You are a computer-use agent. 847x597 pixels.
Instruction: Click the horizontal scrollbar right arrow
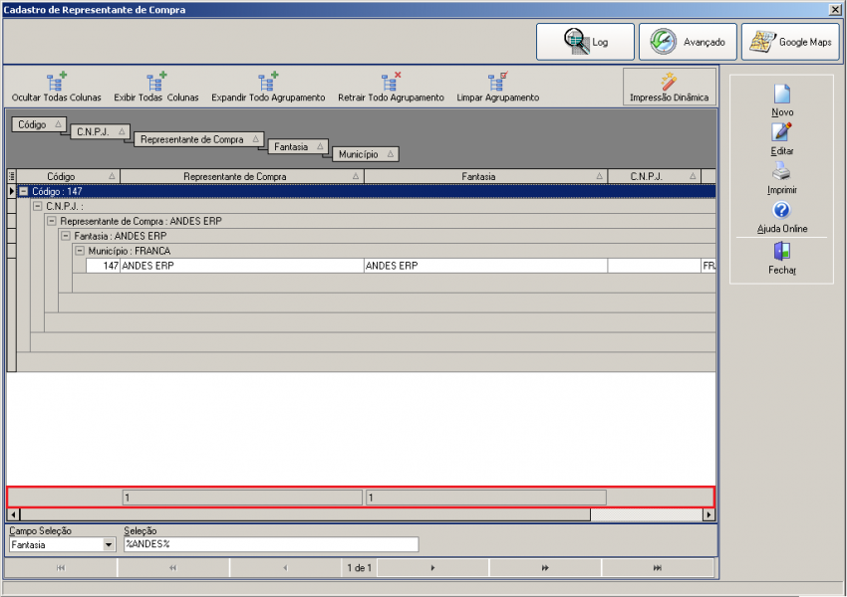[708, 514]
